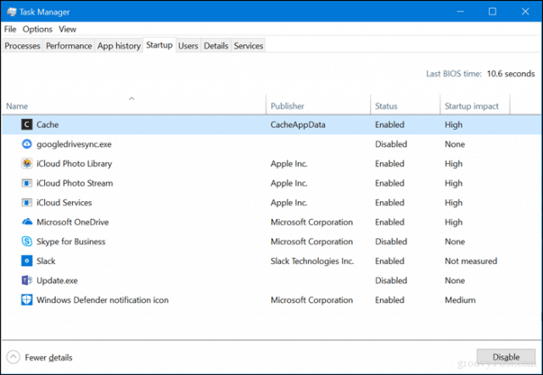The height and width of the screenshot is (375, 543).
Task: Minimize the Task Manager window
Action: [x=460, y=11]
